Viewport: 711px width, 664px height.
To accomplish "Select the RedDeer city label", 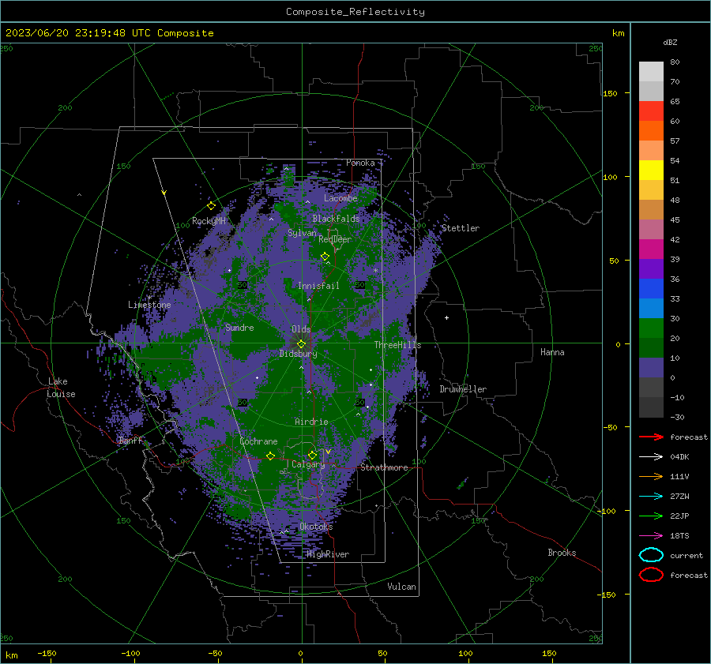I will 335,239.
